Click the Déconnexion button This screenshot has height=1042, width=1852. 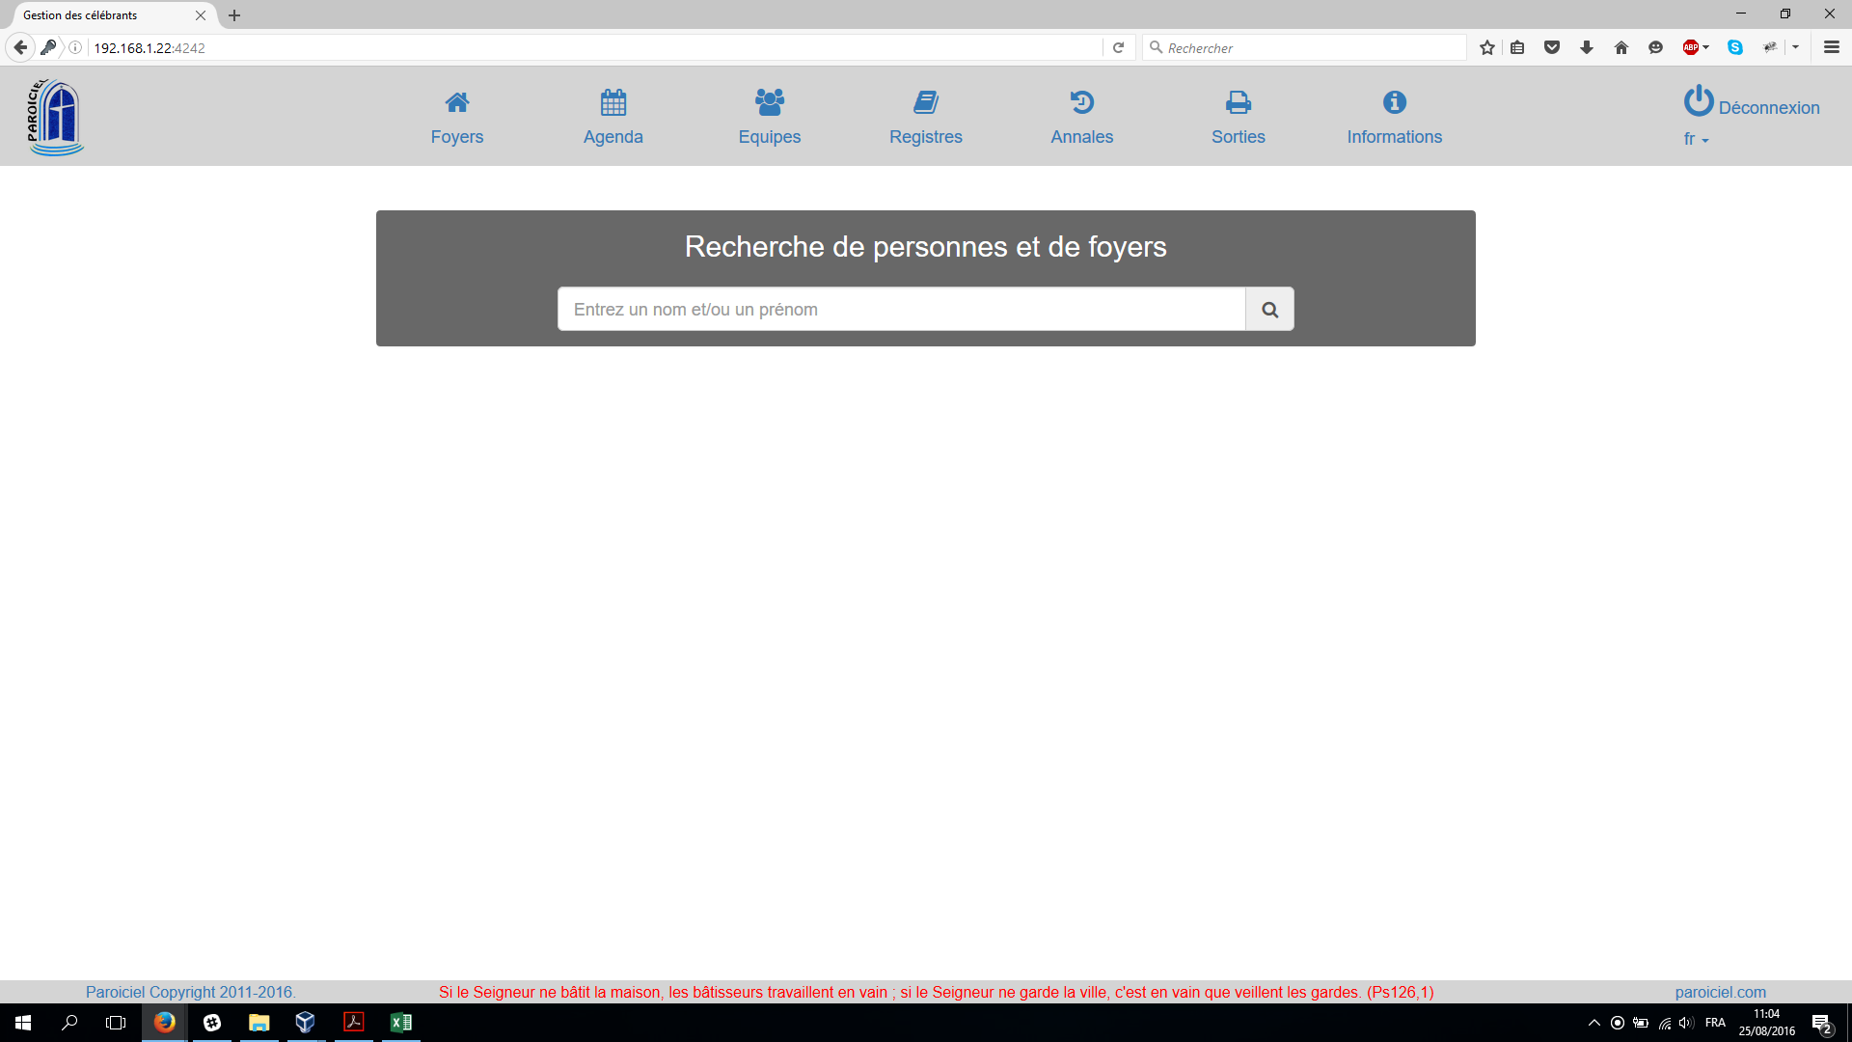pyautogui.click(x=1753, y=105)
